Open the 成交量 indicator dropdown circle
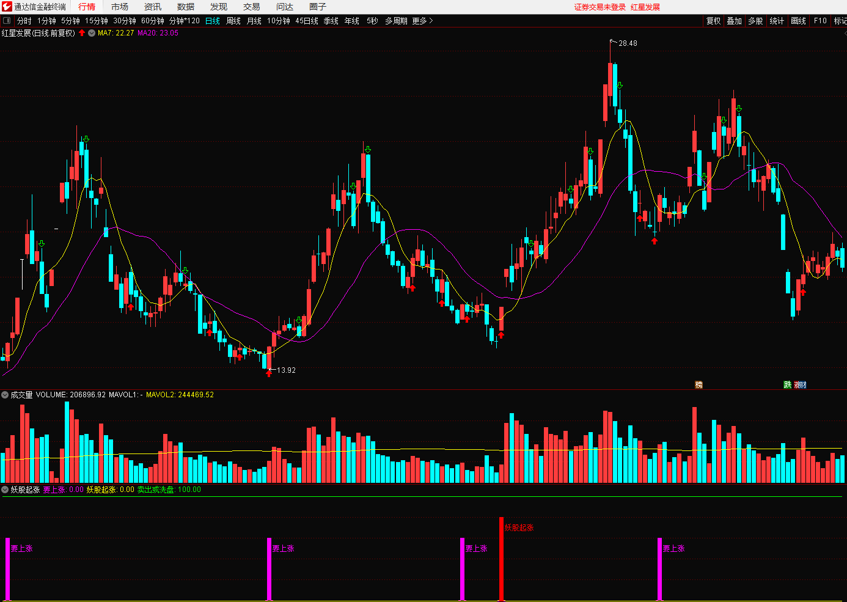The image size is (847, 602). [5, 395]
